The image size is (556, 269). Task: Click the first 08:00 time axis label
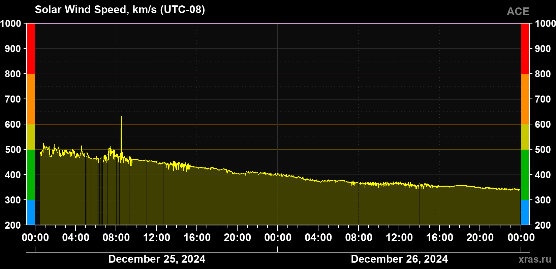[x=116, y=237]
